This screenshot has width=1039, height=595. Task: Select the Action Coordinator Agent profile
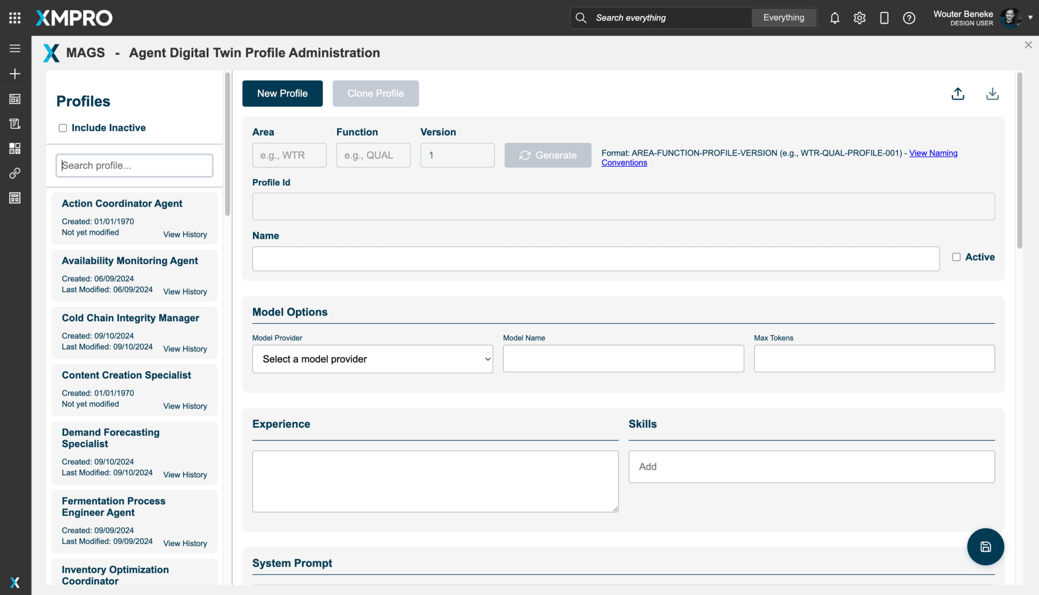[x=122, y=204]
